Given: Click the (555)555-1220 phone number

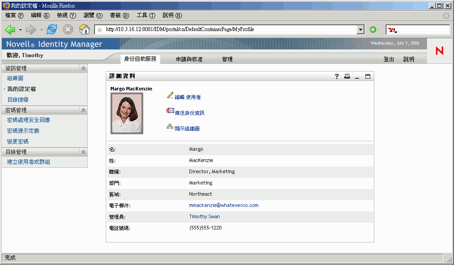Looking at the screenshot, I should coord(205,228).
